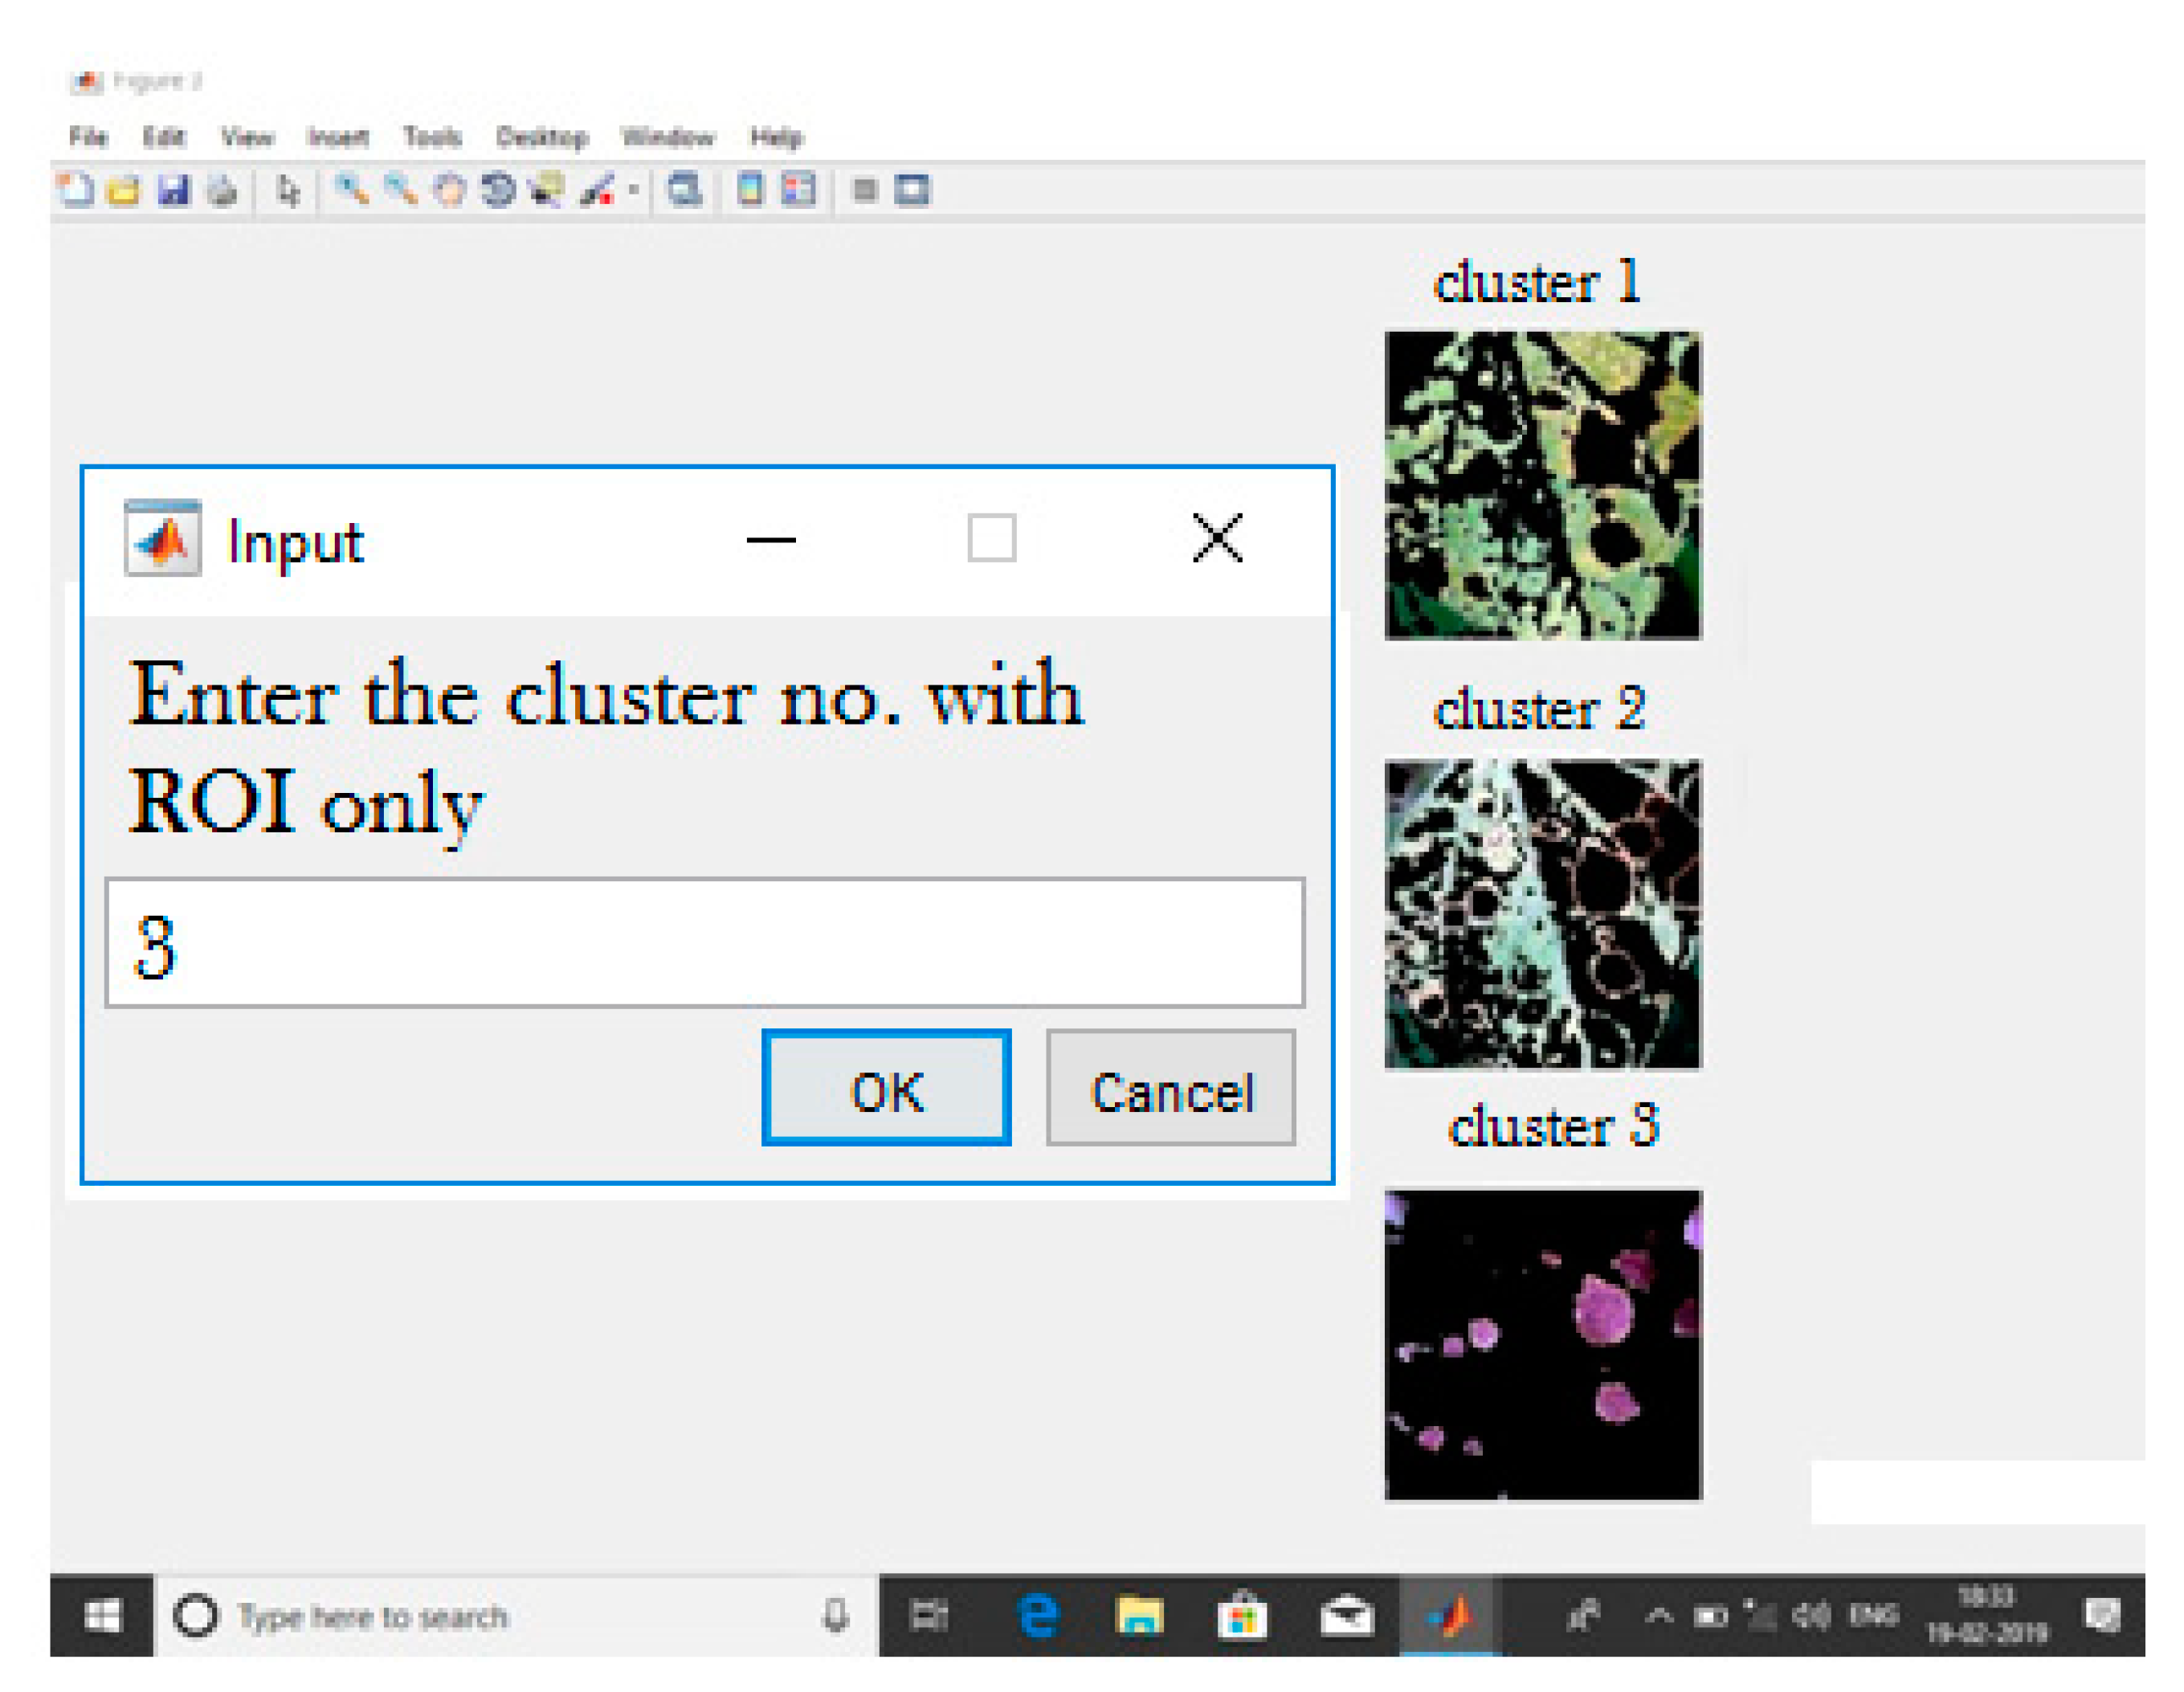Select the Edit Plot arrow tool
2184x1692 pixels.
289,189
